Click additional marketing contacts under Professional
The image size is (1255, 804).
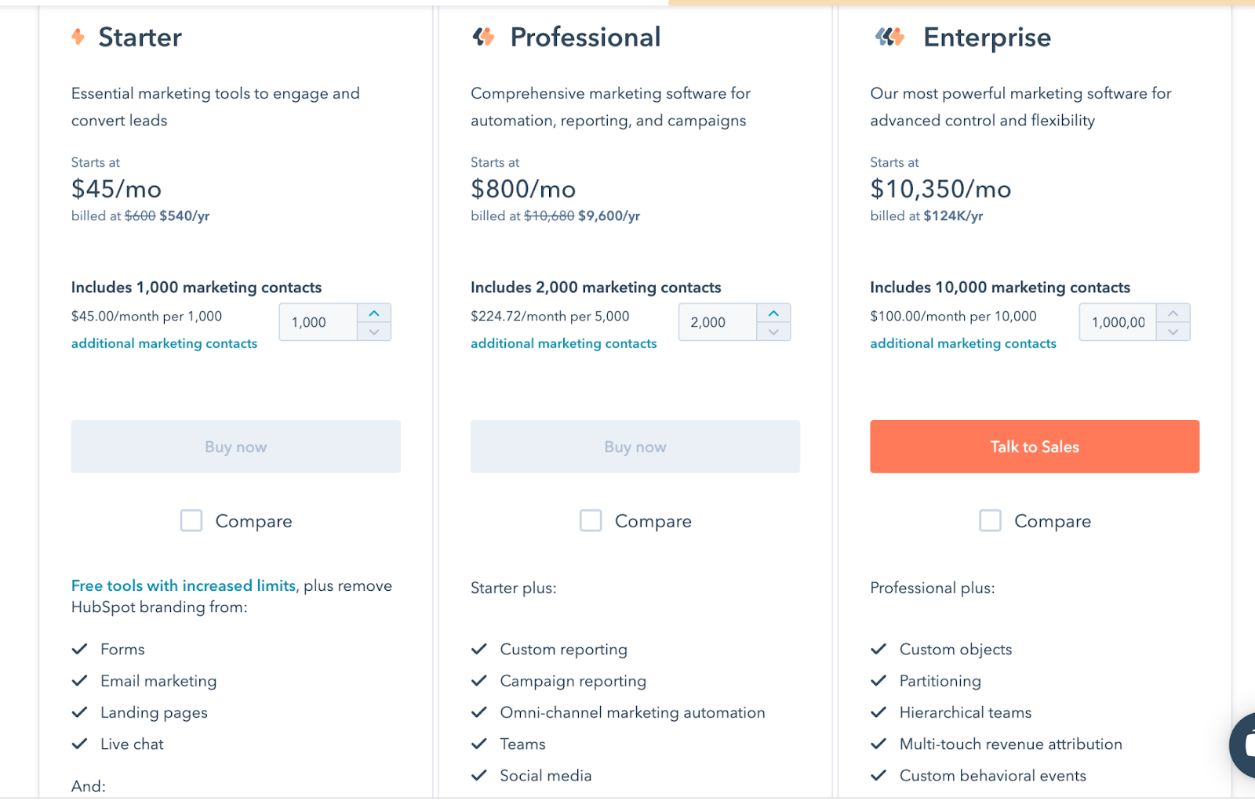pyautogui.click(x=563, y=343)
